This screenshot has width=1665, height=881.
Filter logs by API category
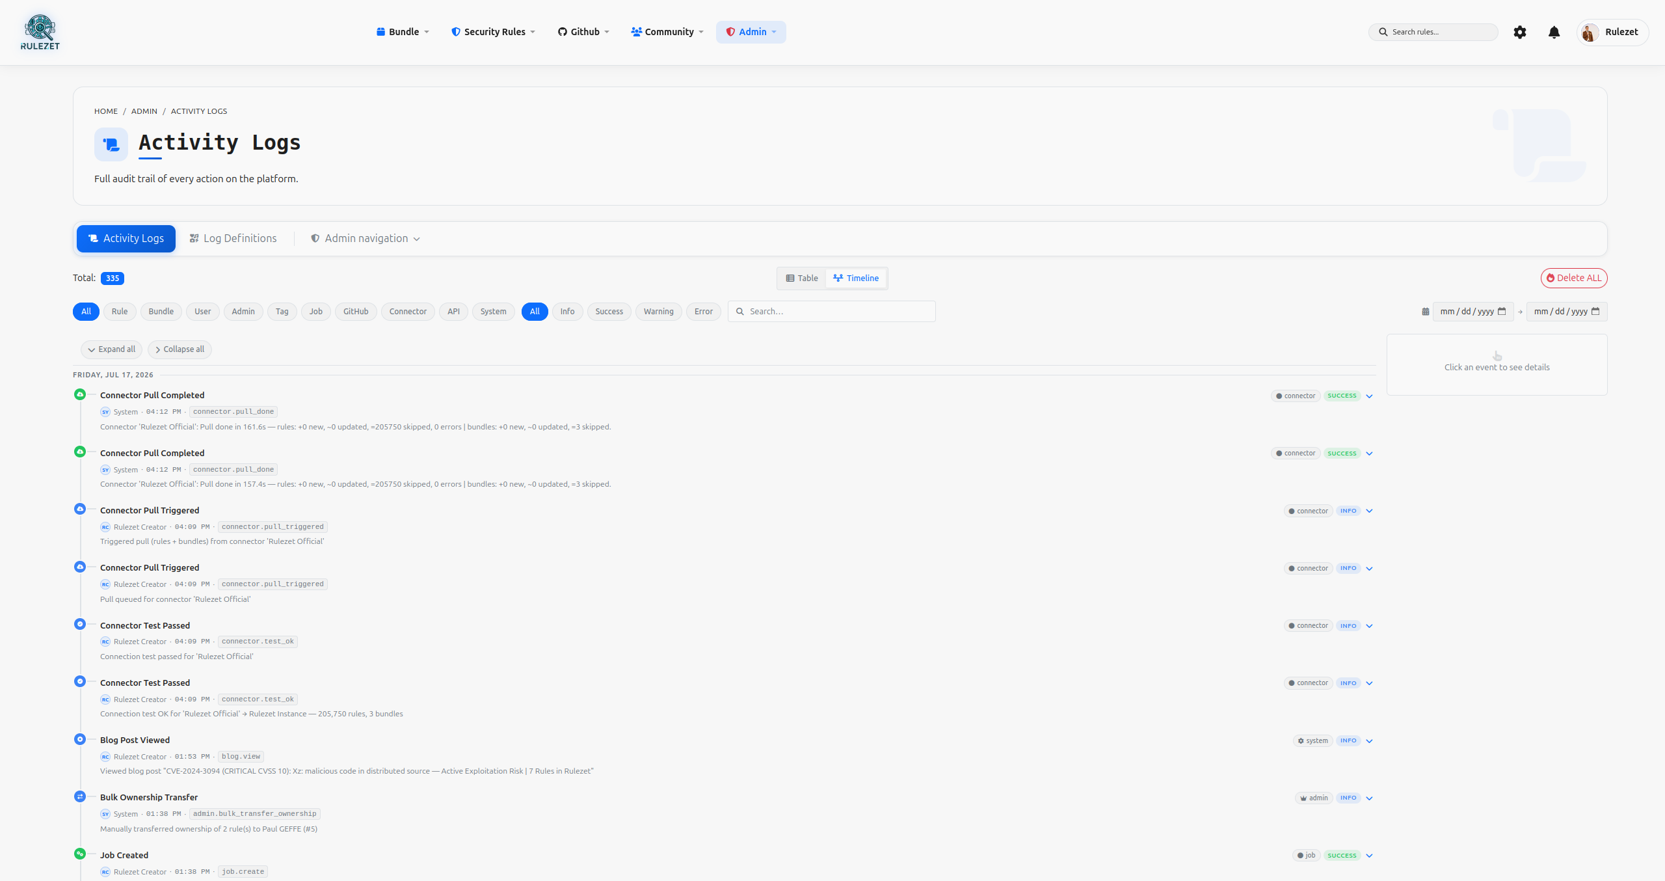click(454, 312)
